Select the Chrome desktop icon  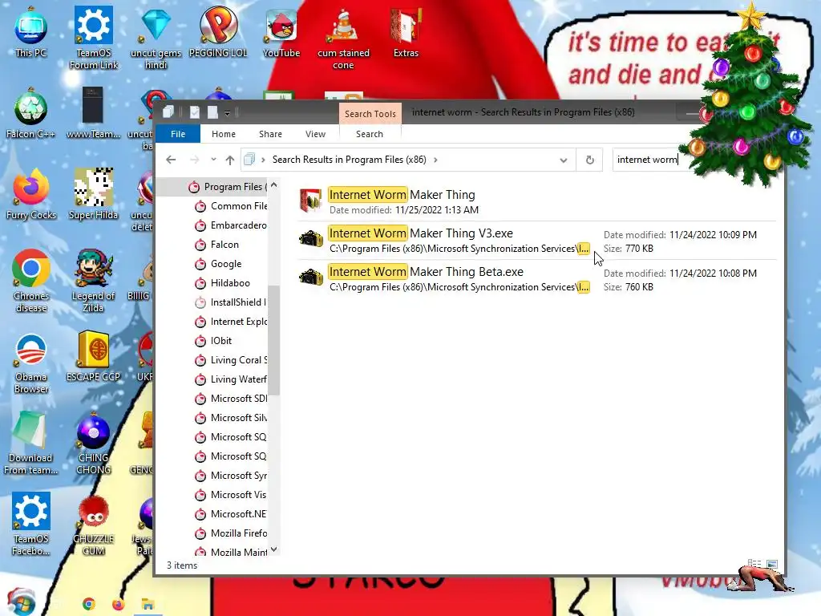(x=31, y=282)
